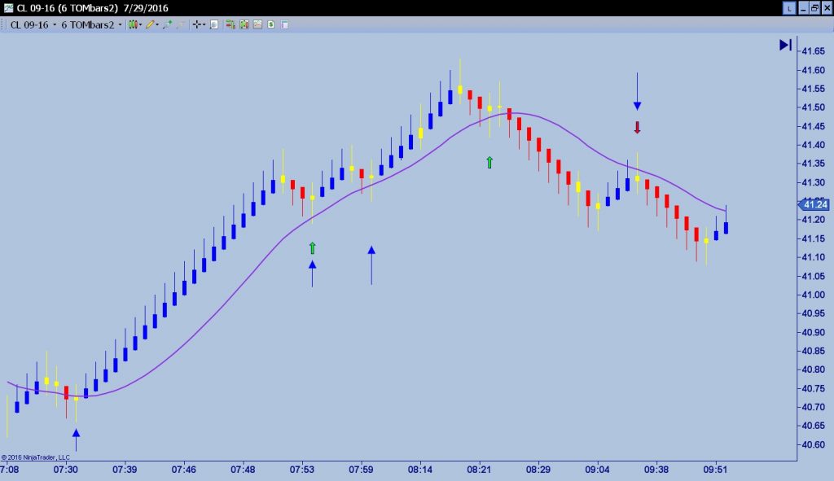834x481 pixels.
Task: Minimize the chart window
Action: 803,8
